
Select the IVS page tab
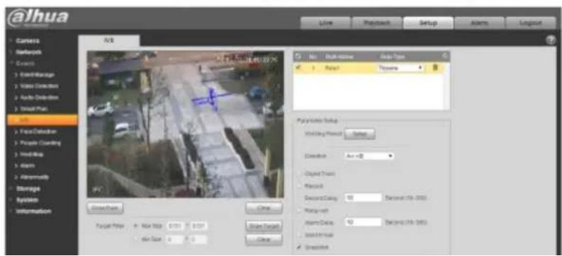click(x=108, y=41)
